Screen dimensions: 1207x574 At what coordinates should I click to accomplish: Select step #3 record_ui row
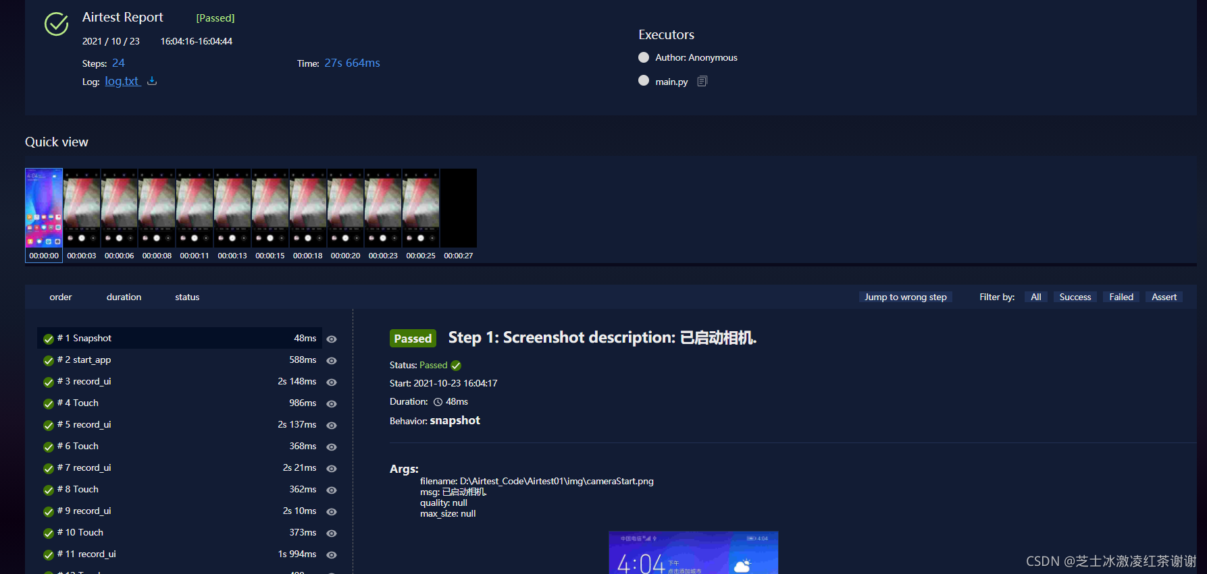(180, 381)
